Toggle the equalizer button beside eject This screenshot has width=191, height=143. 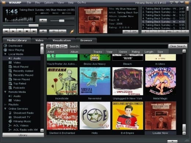pos(54,32)
